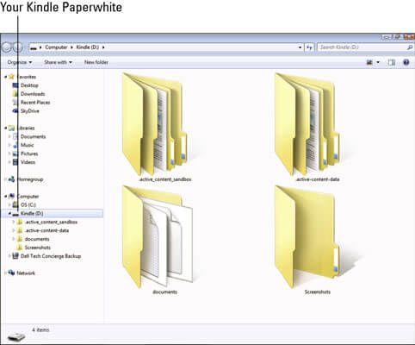This screenshot has width=415, height=345.
Task: Click the refresh button beside address bar
Action: (x=309, y=47)
